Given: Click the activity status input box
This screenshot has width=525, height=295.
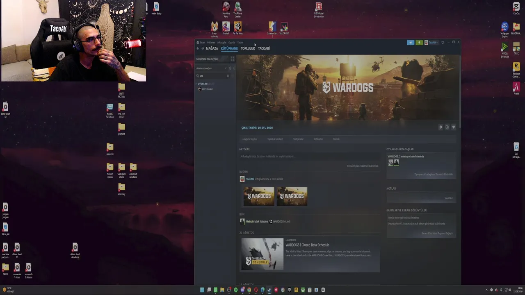Looking at the screenshot, I should [x=310, y=157].
